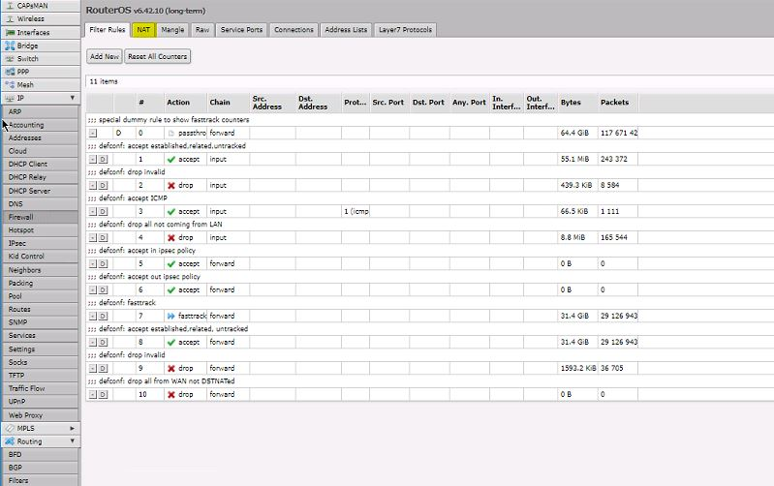Screen dimensions: 774x486
Task: Select Firewall in the IP submenu
Action: (40, 217)
